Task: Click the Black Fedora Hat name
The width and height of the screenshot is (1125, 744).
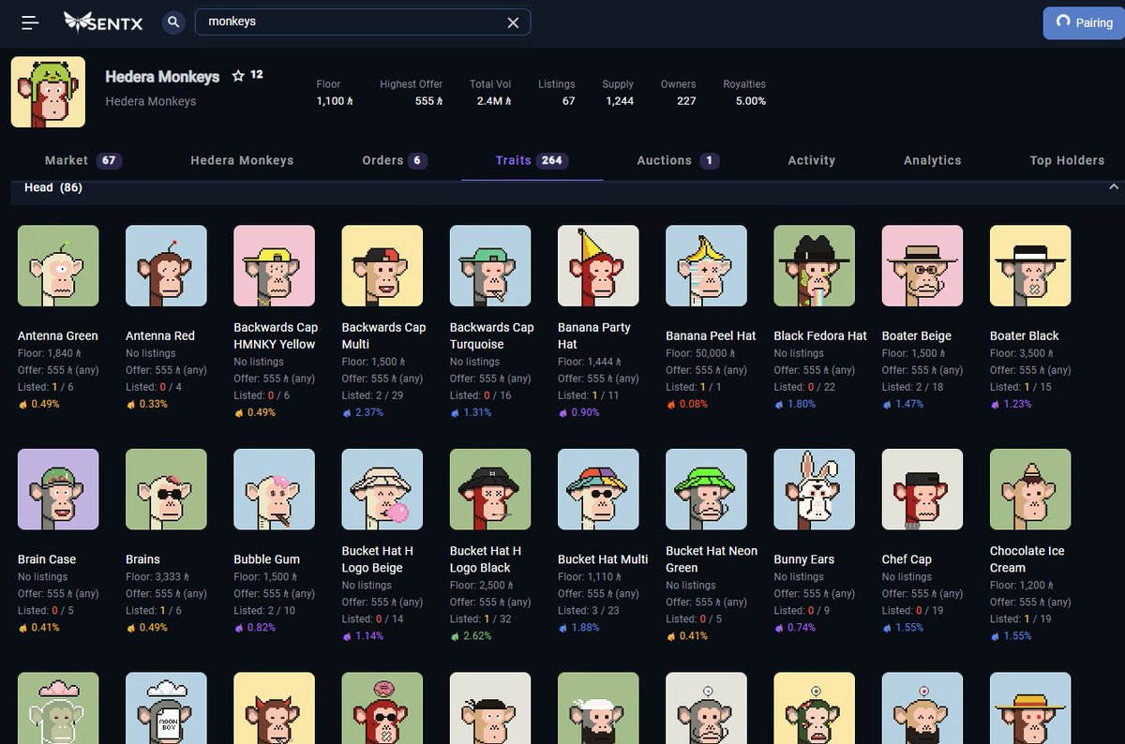Action: click(820, 335)
